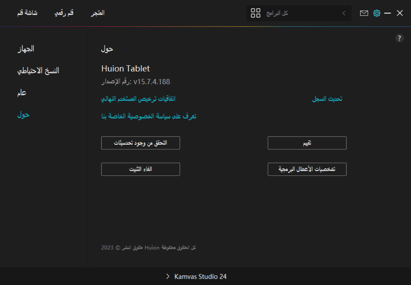Open the اتفاقيات ترخيص المستخدم النهائي link
This screenshot has height=285, width=411.
point(138,99)
